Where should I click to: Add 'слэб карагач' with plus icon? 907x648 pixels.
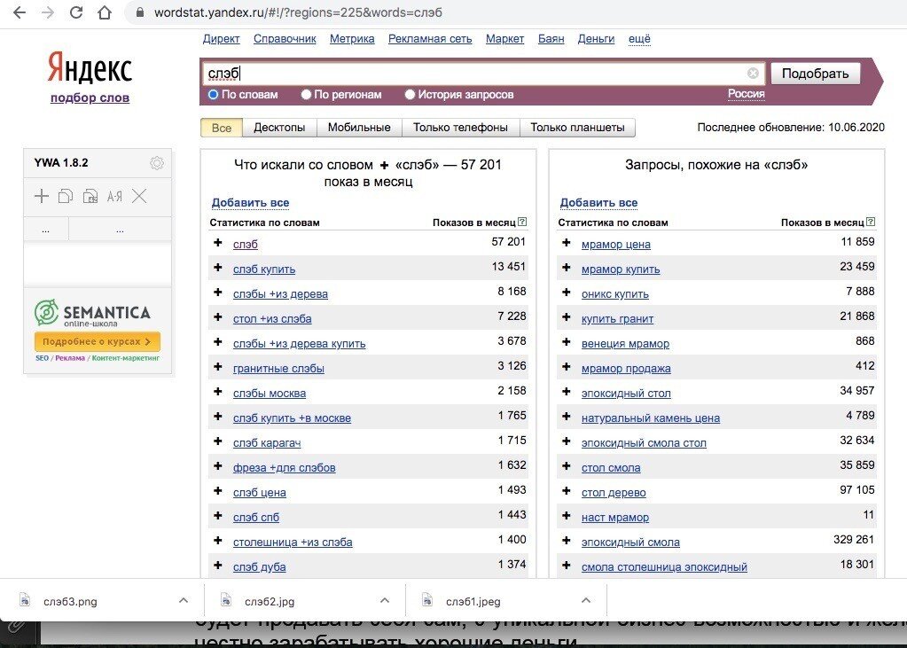coord(218,441)
